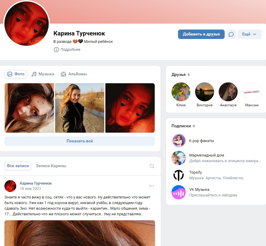Open the Мармеладный дом community avatar

[x=178, y=158]
